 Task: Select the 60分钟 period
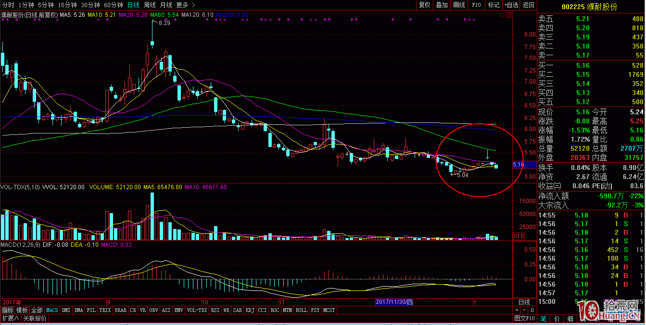(114, 5)
